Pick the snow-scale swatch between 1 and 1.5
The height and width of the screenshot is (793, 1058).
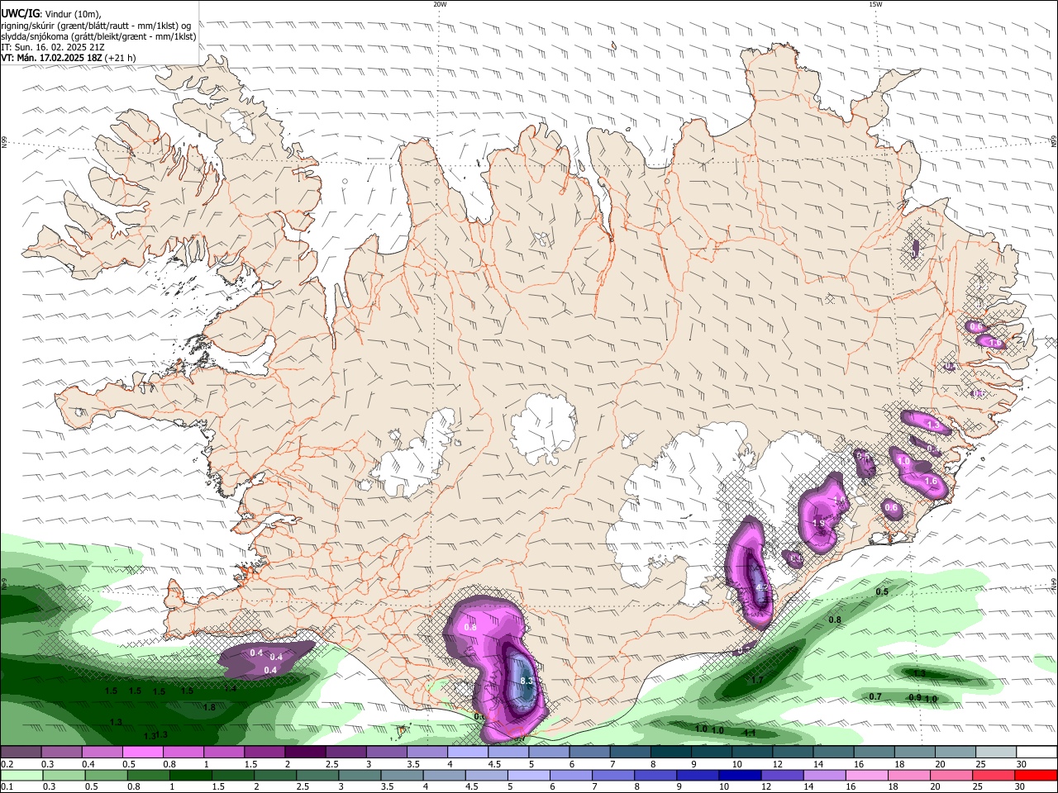click(223, 753)
